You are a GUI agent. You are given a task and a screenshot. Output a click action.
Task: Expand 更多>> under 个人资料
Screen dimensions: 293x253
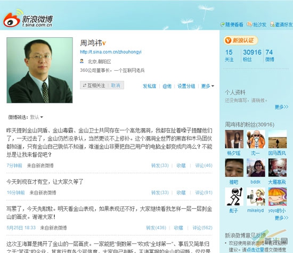pyautogui.click(x=281, y=107)
